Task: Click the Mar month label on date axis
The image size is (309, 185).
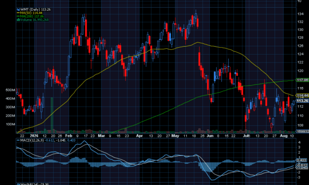Action: tap(102, 136)
